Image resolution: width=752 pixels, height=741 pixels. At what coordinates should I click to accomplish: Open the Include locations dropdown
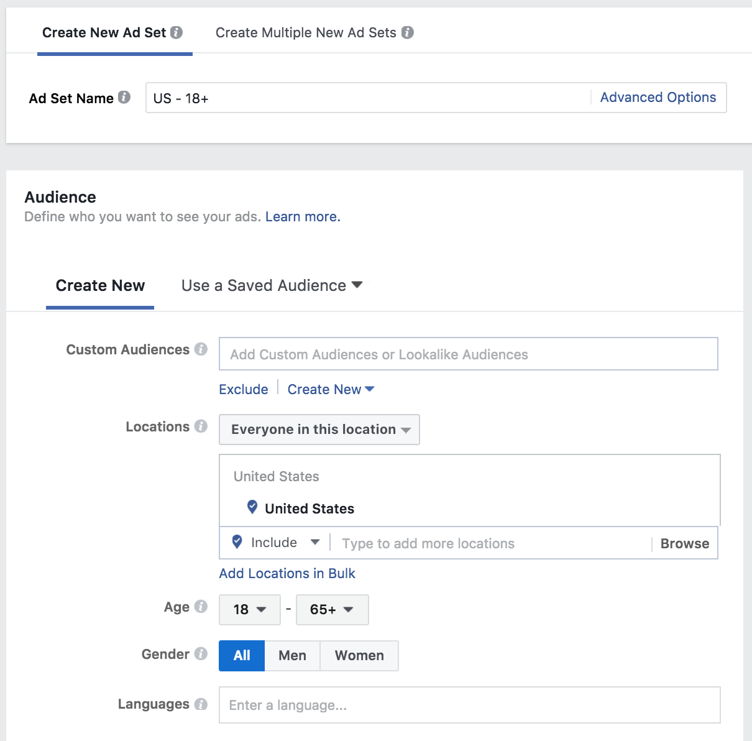click(277, 543)
